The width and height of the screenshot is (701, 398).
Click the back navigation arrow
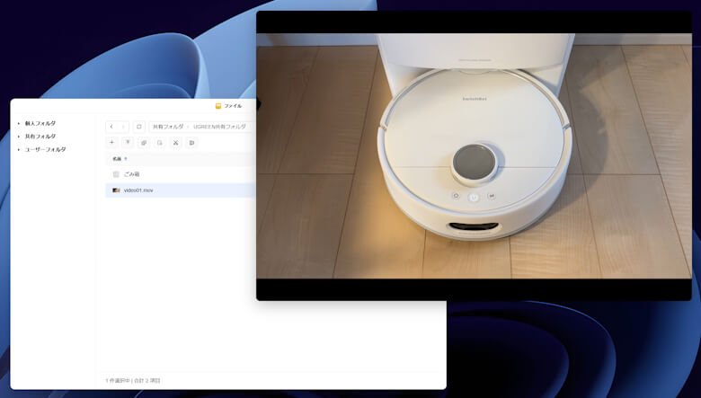[x=111, y=127]
